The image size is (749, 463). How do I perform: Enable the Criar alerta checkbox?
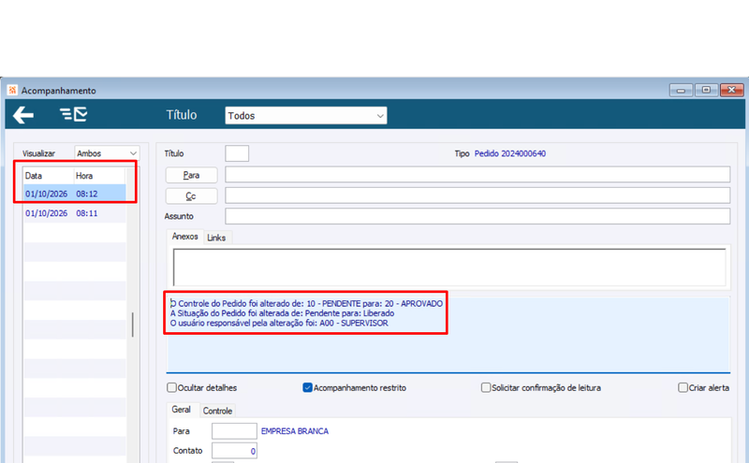tap(683, 387)
